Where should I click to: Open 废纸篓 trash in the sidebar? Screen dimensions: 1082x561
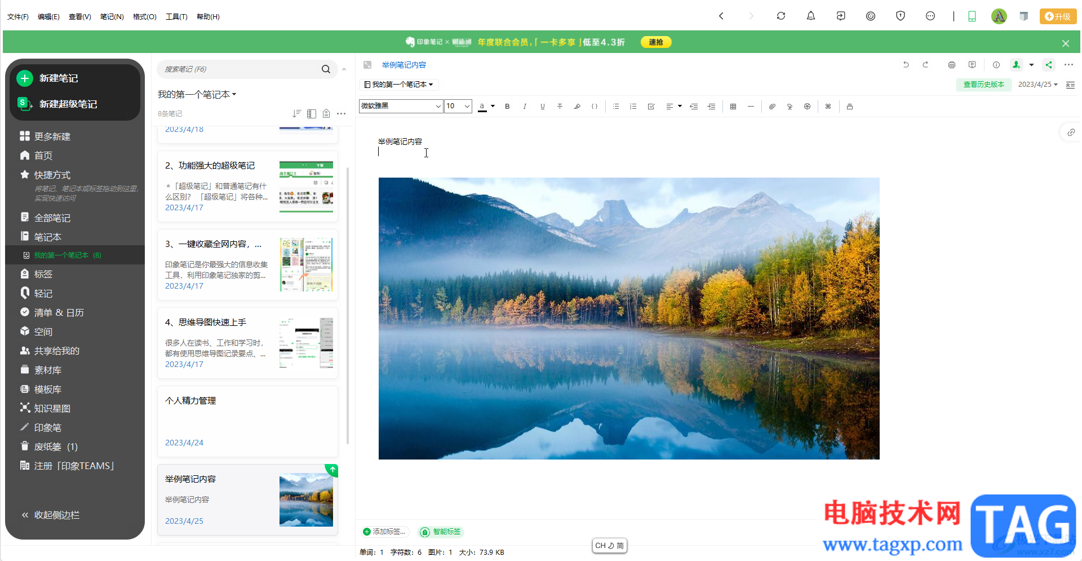tap(48, 447)
